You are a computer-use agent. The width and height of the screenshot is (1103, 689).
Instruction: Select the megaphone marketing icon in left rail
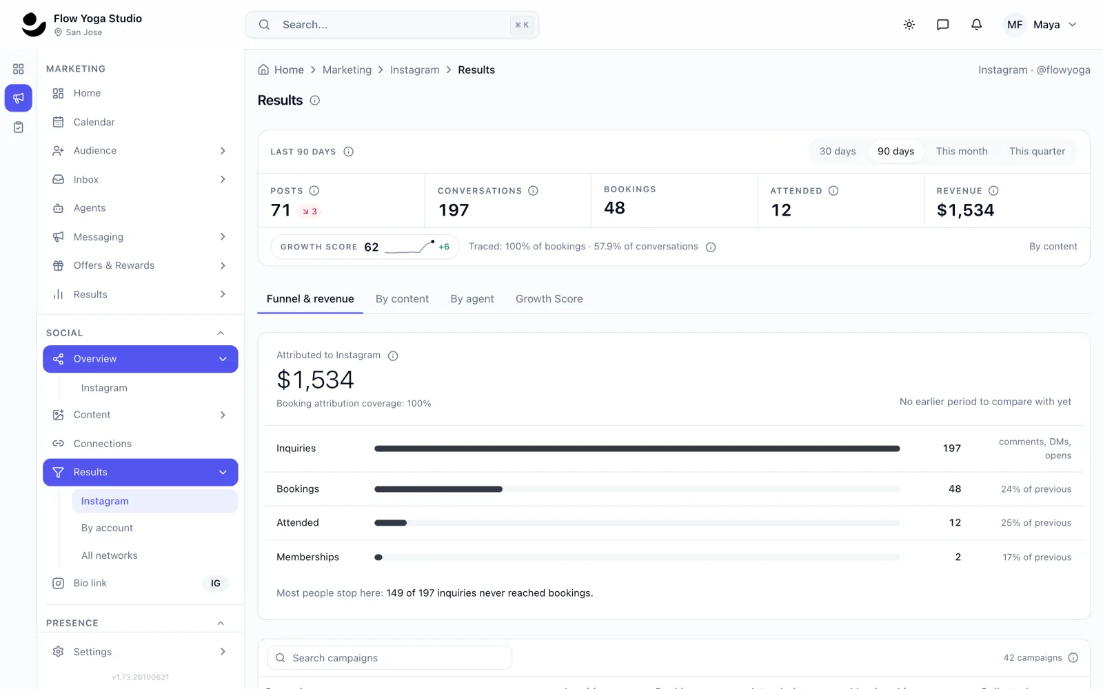[19, 98]
